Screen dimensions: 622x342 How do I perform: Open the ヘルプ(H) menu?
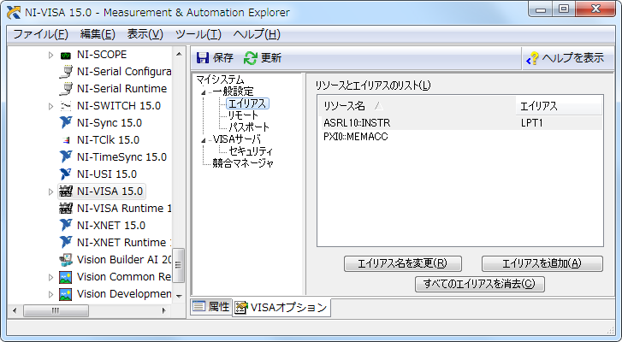click(x=257, y=34)
